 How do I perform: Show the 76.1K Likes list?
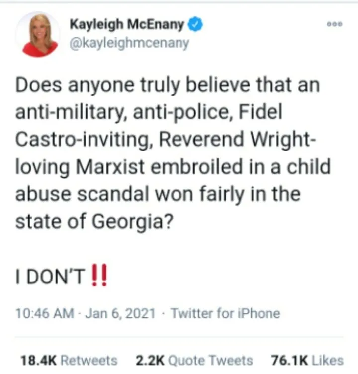pos(307,360)
